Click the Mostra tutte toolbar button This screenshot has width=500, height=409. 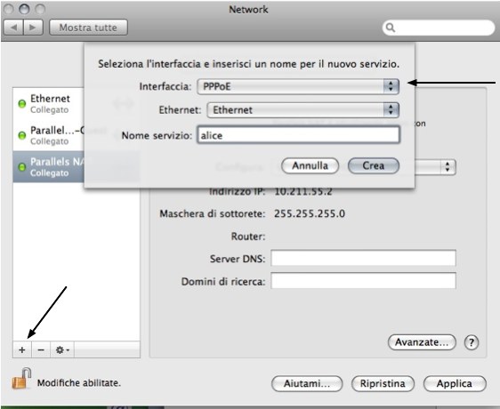pyautogui.click(x=88, y=28)
